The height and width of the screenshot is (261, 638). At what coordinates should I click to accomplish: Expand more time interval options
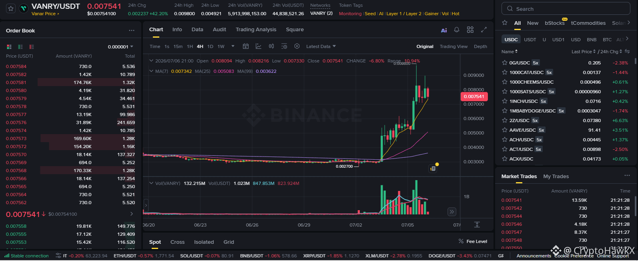pyautogui.click(x=233, y=46)
